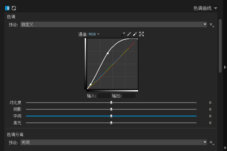Click the 阴影 slider handle
This screenshot has width=227, height=151.
click(111, 109)
